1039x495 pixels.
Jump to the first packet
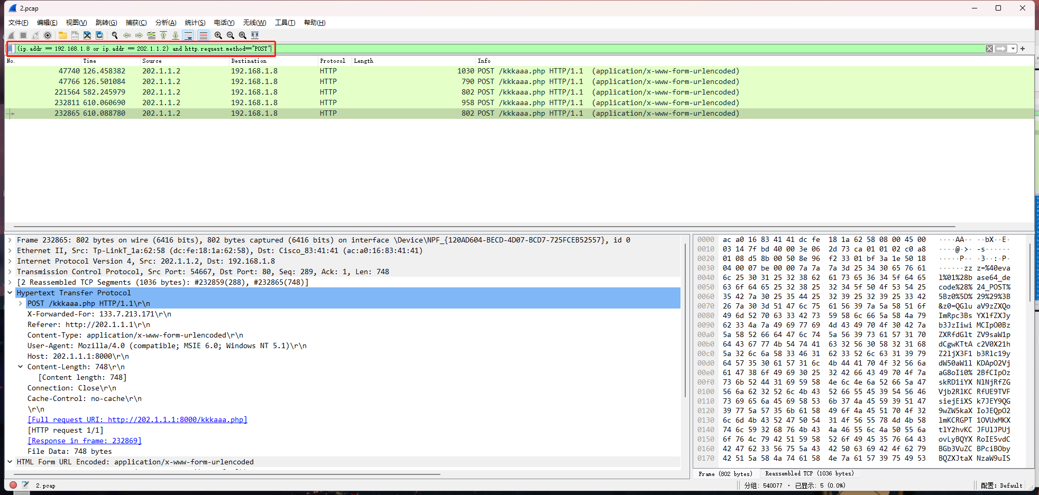pos(163,35)
